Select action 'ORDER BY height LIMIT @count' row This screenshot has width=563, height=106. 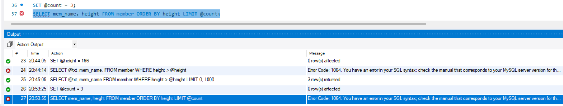[x=126, y=98]
